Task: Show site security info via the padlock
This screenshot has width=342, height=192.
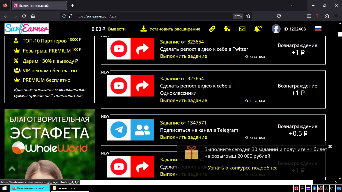Action: click(x=71, y=16)
